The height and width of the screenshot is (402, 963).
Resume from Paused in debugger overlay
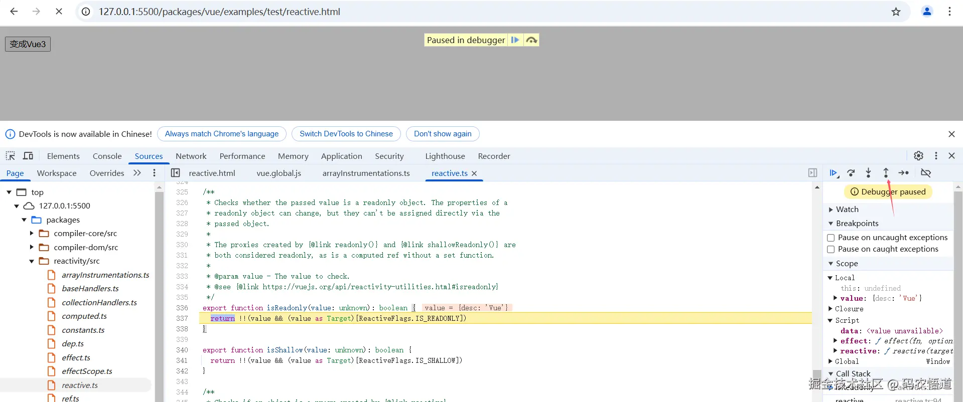515,40
